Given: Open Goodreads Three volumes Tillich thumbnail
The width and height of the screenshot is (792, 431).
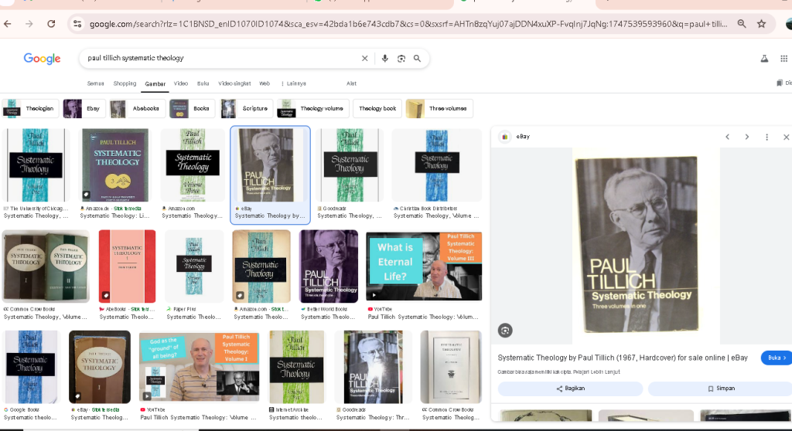Looking at the screenshot, I should [374, 367].
